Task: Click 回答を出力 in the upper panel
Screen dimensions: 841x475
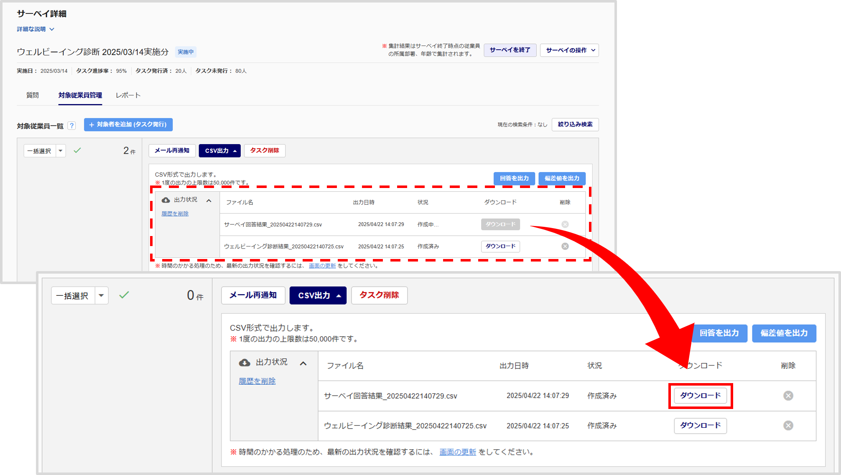Action: click(x=514, y=178)
